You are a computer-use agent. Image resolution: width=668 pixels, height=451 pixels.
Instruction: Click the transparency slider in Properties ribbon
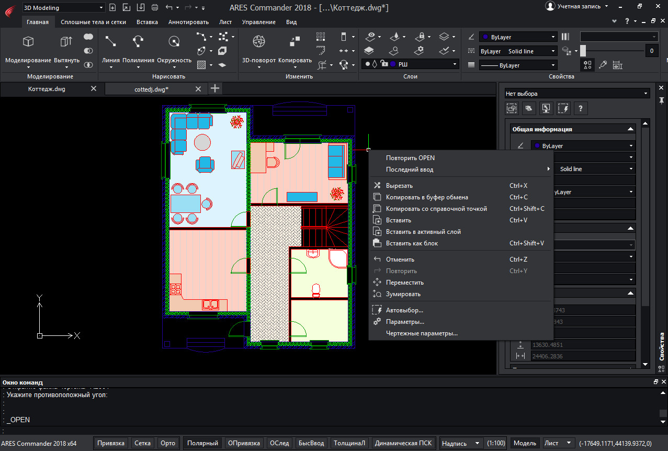(x=612, y=51)
